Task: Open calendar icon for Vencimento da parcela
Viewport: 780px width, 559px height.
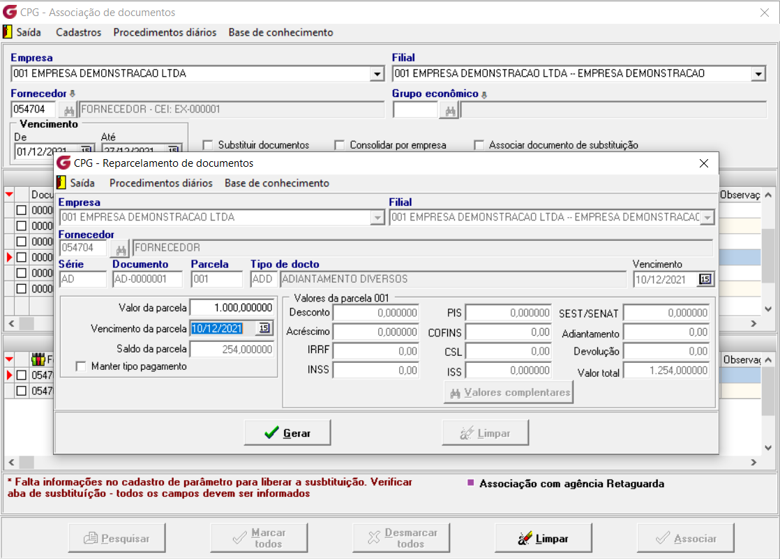Action: 264,327
